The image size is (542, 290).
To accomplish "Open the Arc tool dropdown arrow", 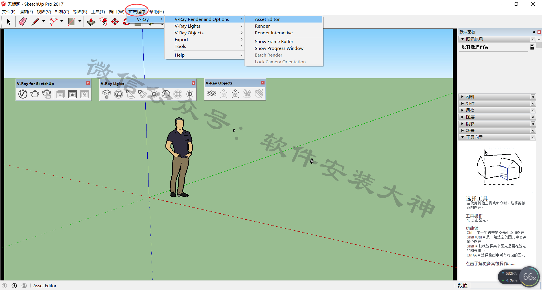I will [x=62, y=21].
